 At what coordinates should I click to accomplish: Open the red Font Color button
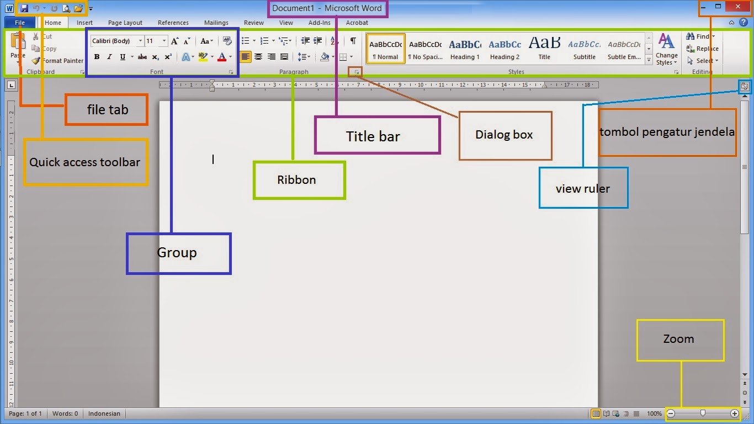(x=222, y=57)
